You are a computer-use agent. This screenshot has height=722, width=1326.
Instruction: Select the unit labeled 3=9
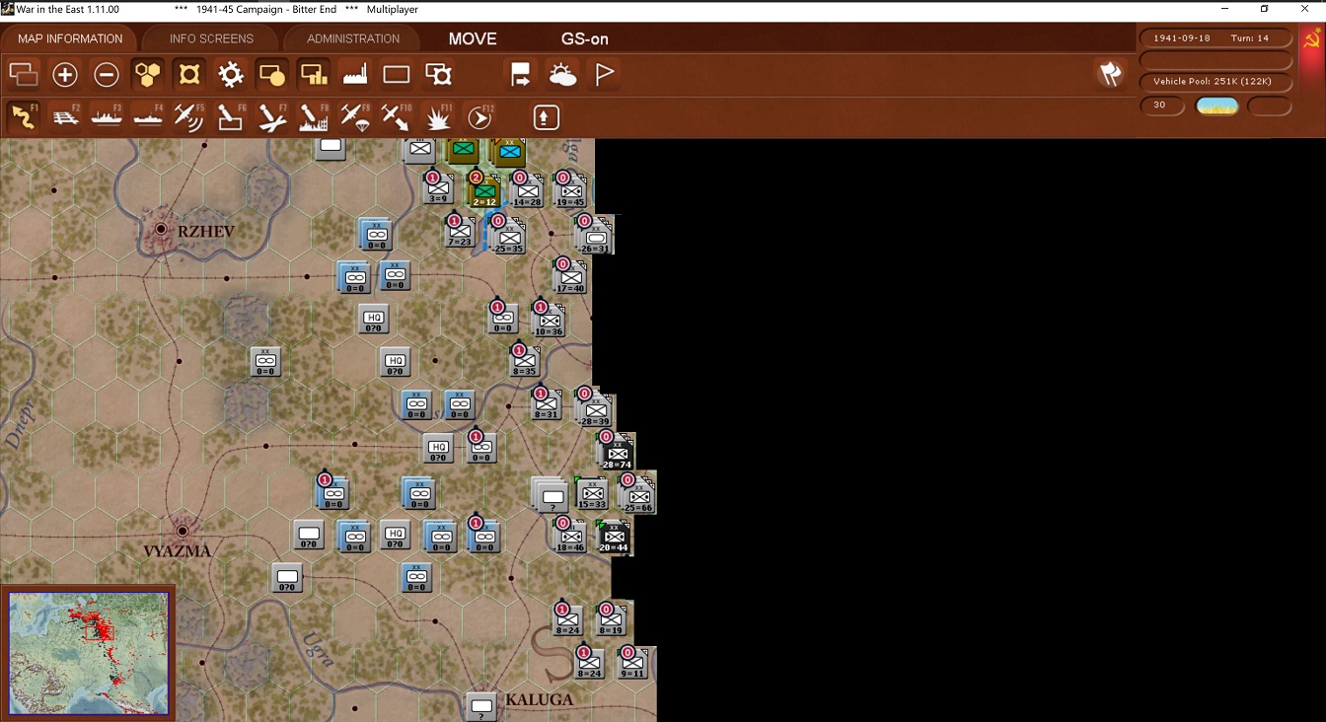pyautogui.click(x=439, y=189)
